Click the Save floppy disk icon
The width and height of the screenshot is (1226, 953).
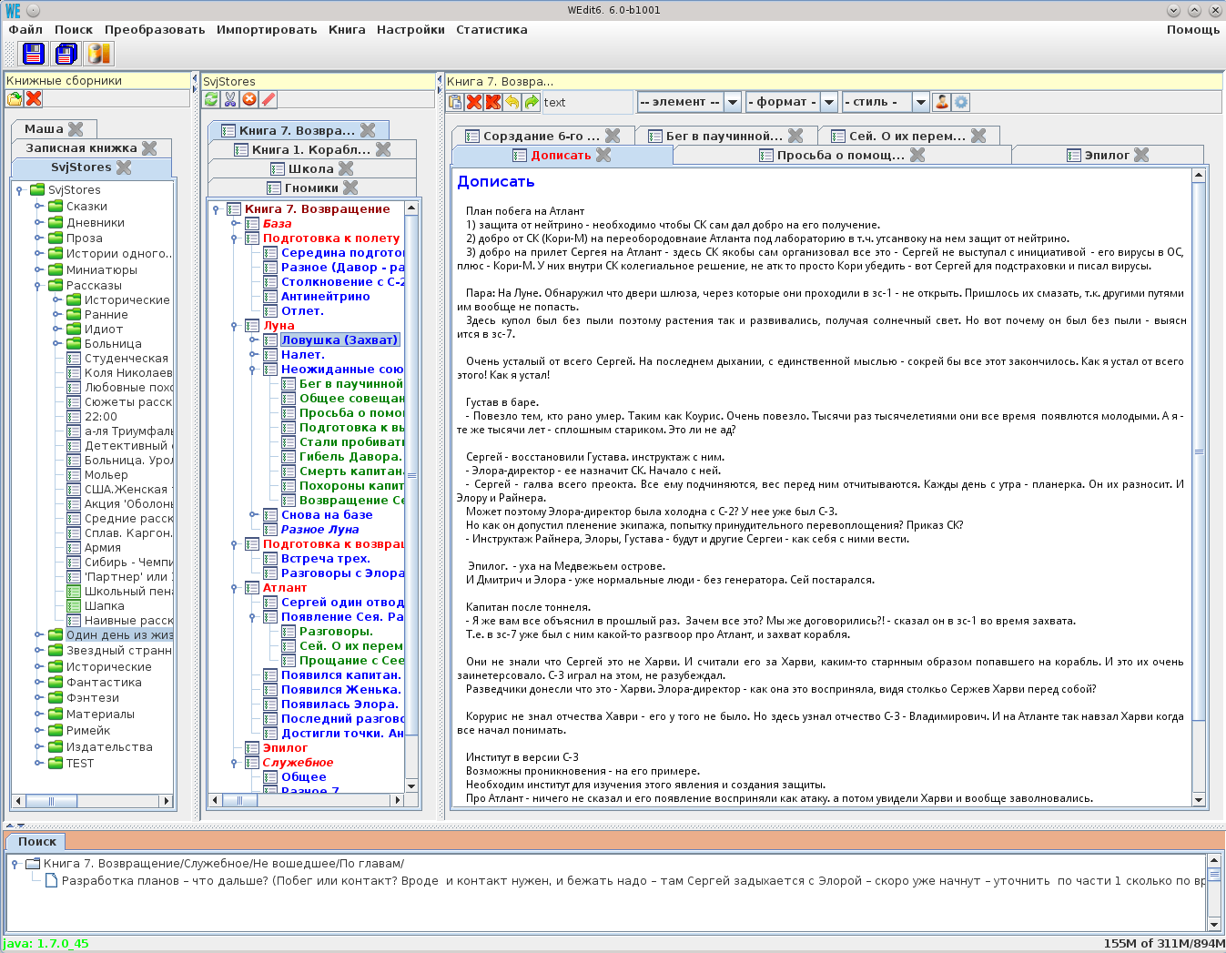click(34, 54)
